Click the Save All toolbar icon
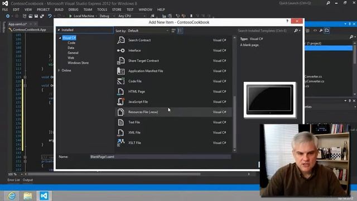Screen dimensions: 357x201 (42, 16)
